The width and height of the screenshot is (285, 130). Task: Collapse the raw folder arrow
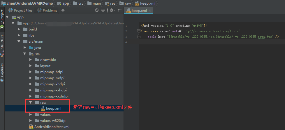[30, 102]
